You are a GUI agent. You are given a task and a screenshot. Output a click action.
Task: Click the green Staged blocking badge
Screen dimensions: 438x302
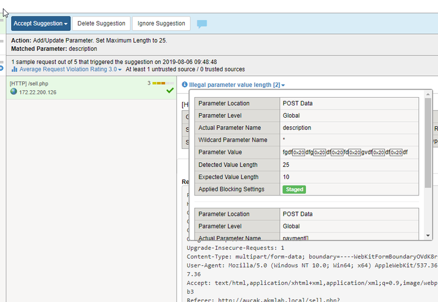[x=294, y=189]
